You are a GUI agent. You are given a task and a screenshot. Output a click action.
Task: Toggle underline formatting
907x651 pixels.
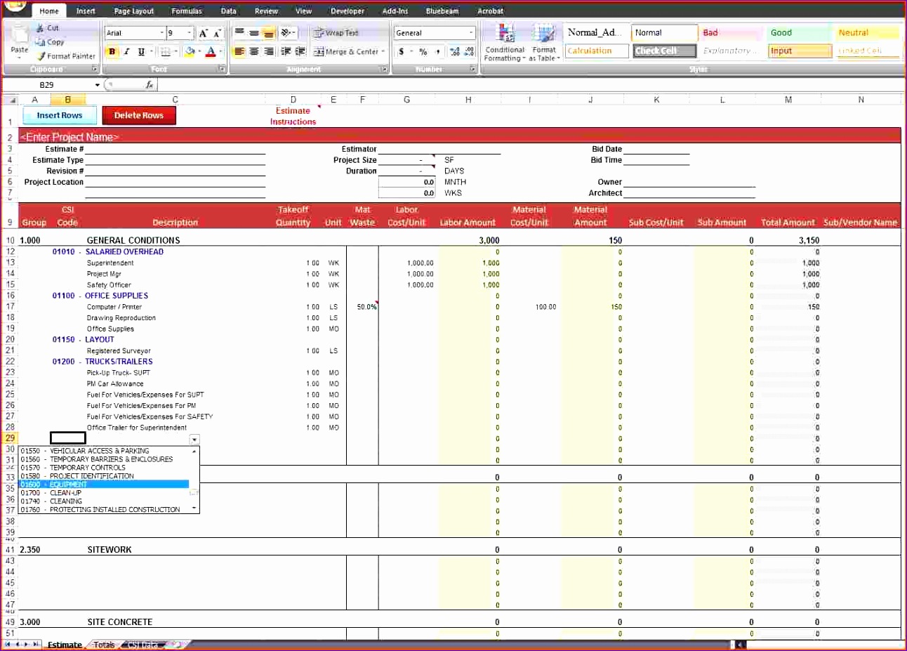click(143, 51)
